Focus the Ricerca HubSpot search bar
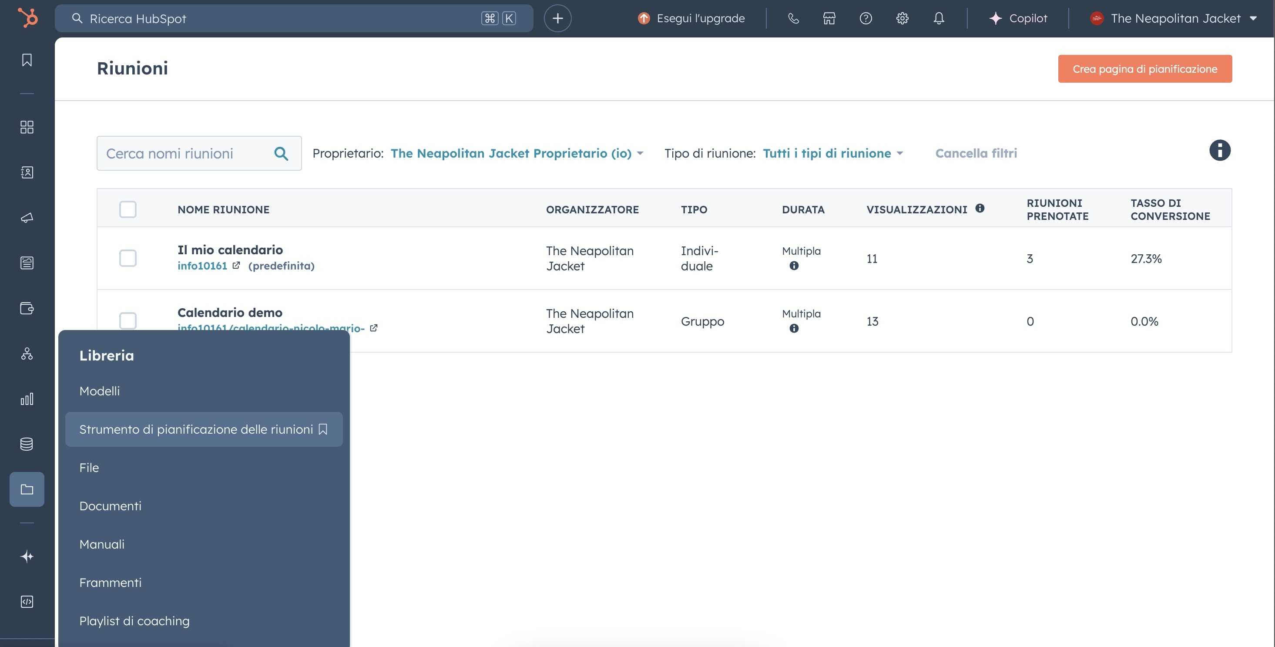The height and width of the screenshot is (647, 1275). (294, 18)
